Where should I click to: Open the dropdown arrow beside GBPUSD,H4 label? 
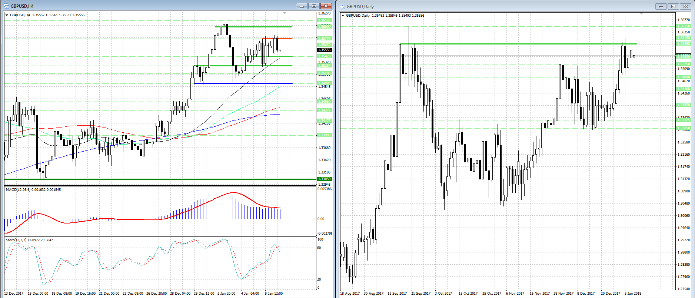tap(7, 15)
